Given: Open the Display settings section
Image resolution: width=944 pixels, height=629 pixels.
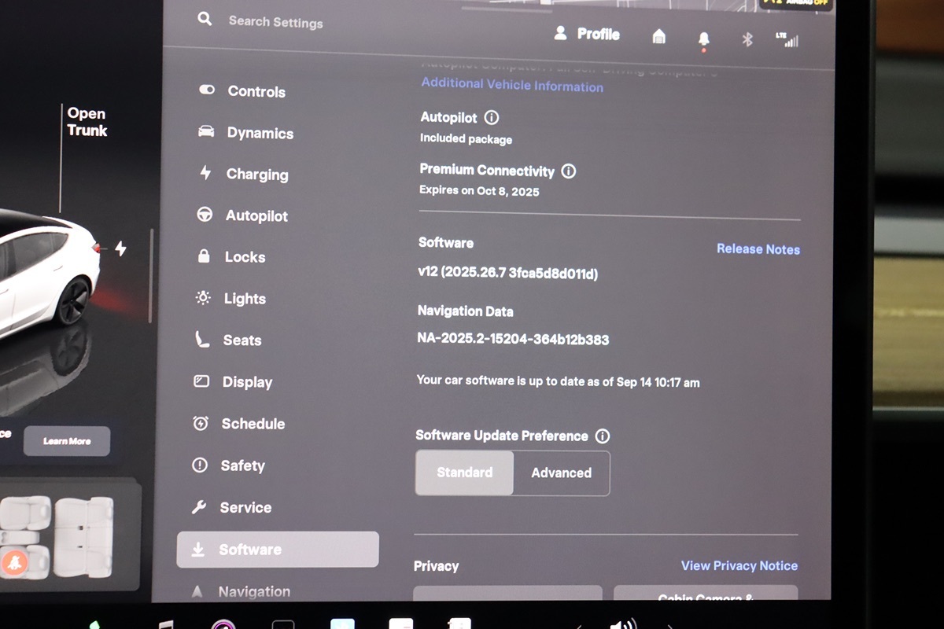Looking at the screenshot, I should (x=247, y=382).
